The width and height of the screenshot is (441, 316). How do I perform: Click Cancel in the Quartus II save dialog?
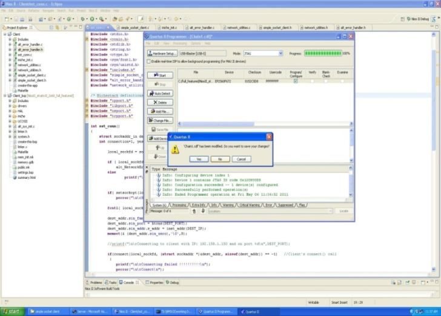241,159
